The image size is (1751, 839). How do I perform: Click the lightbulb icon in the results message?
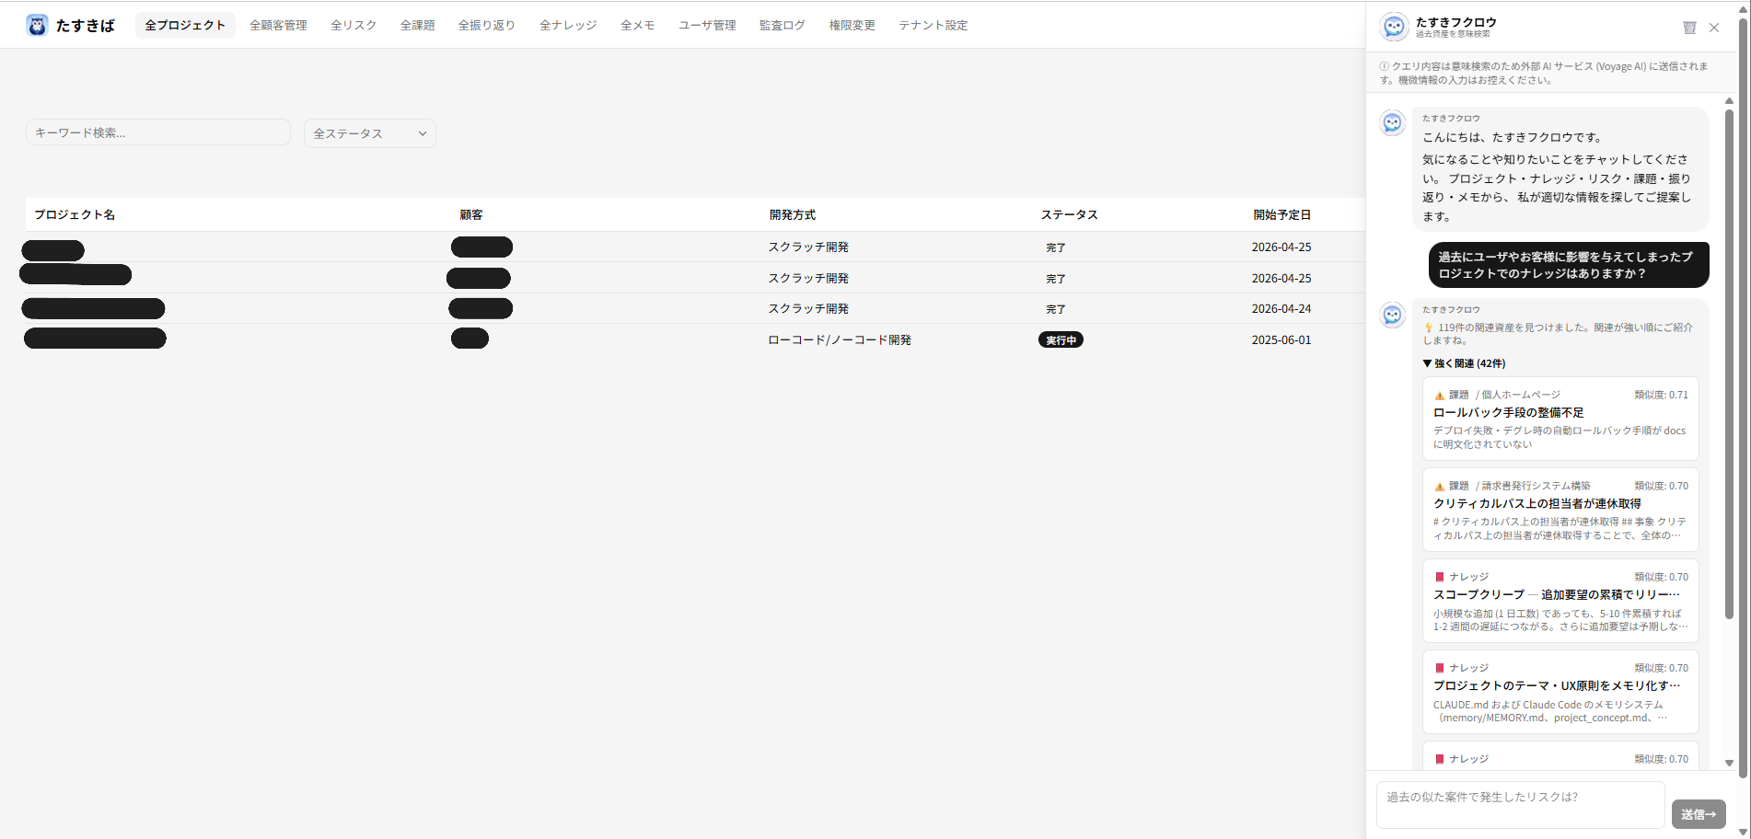click(x=1429, y=328)
